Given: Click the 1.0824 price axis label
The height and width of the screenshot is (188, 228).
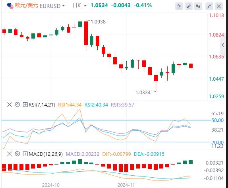Looking at the screenshot, I should pos(216,35).
